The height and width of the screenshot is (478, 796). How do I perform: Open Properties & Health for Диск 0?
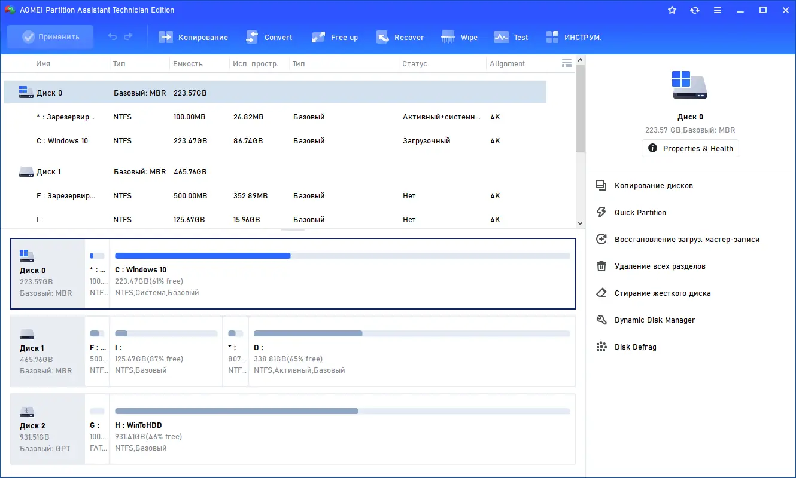[690, 148]
